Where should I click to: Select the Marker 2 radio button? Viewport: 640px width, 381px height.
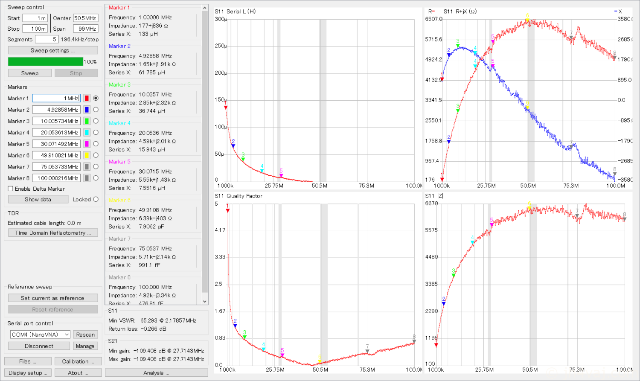point(96,110)
